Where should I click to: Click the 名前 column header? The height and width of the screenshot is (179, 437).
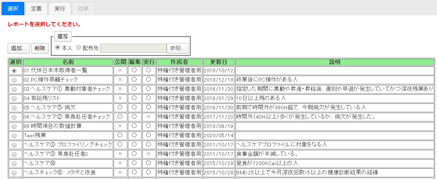68,62
